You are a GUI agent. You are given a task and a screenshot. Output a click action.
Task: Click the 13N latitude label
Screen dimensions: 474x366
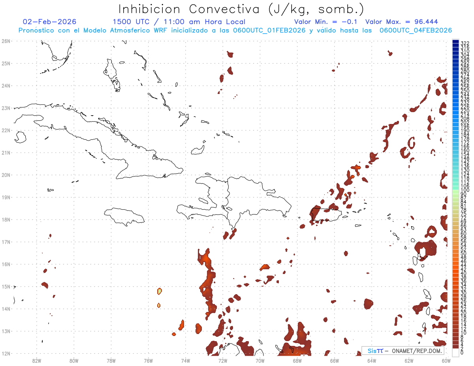[x=6, y=331]
